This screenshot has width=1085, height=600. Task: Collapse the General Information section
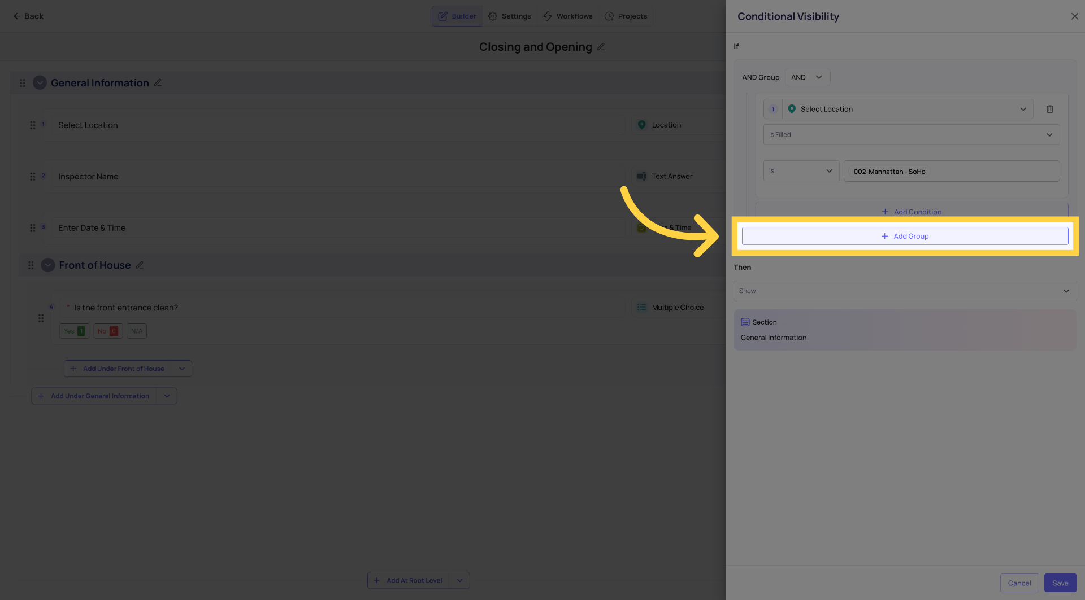click(x=40, y=83)
